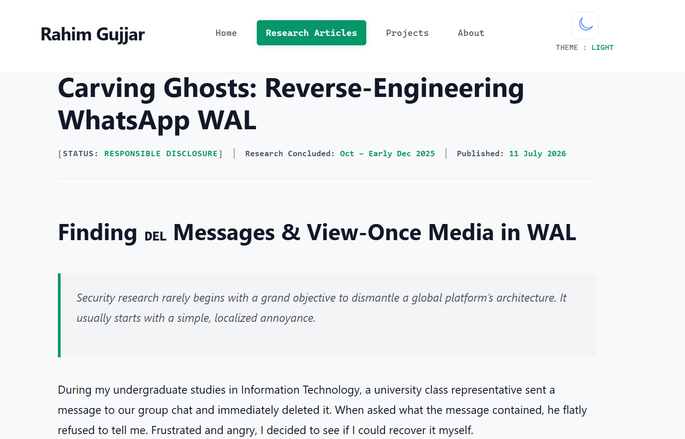
Task: Click the Finding DEL Messages section heading
Action: (317, 233)
